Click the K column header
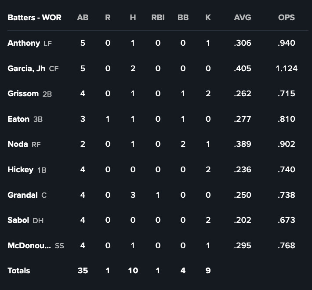The image size is (312, 290). click(208, 18)
